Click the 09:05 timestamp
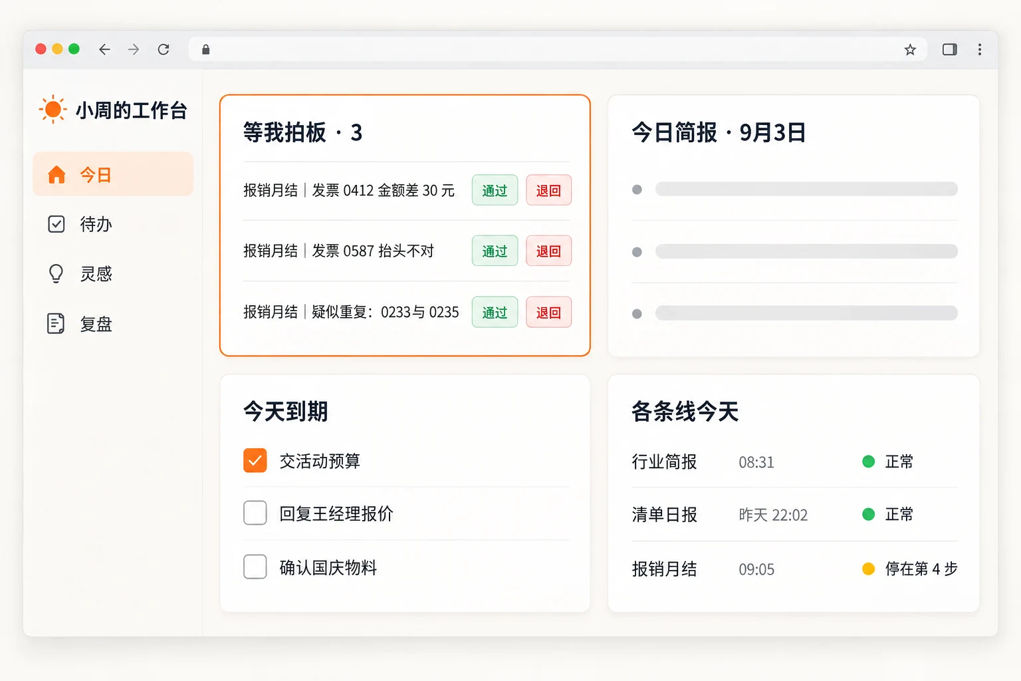 756,569
